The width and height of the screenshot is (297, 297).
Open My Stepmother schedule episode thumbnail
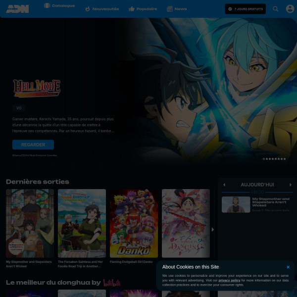[236, 204]
